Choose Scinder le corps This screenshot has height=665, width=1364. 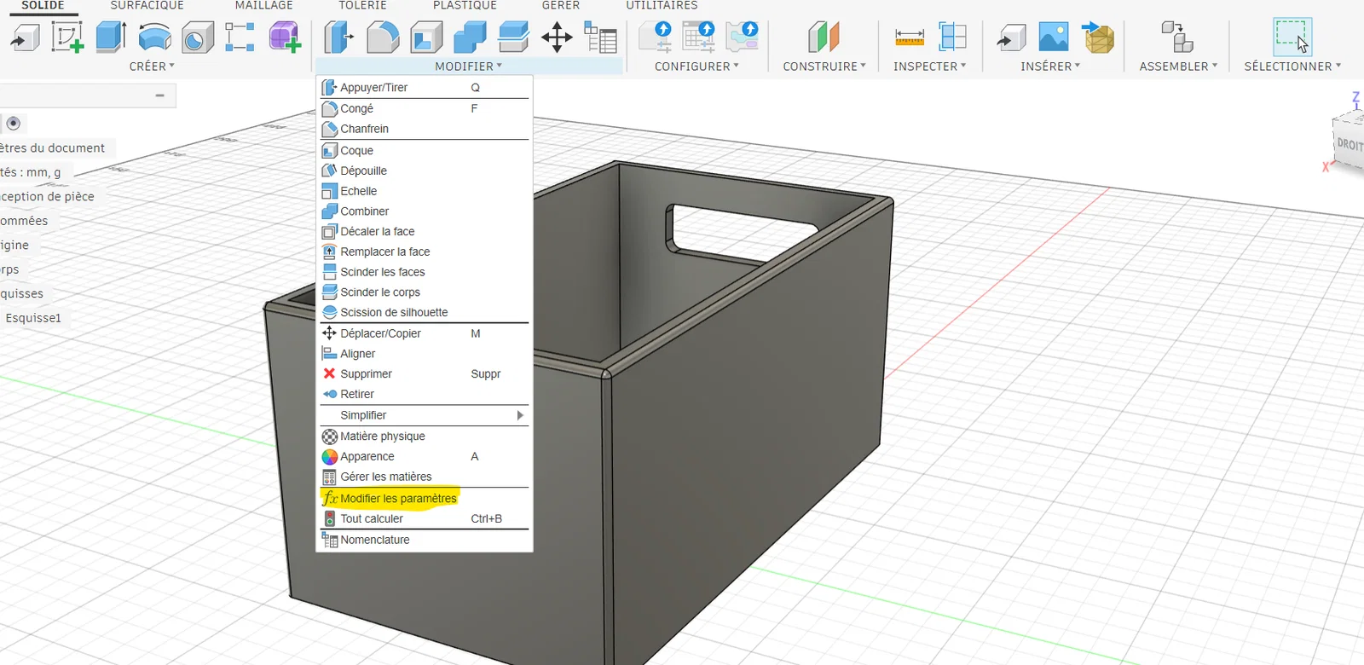point(425,292)
